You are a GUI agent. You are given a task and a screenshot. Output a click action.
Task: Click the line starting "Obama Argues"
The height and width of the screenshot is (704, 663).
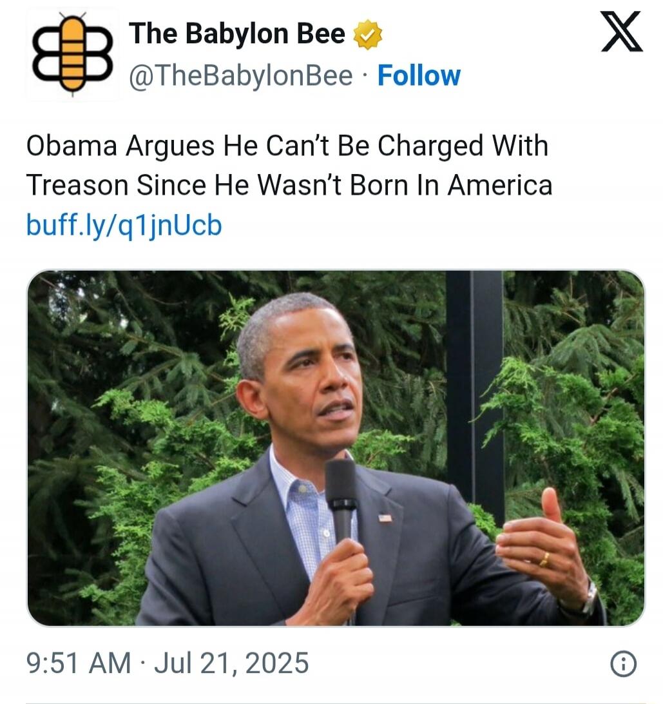[287, 146]
